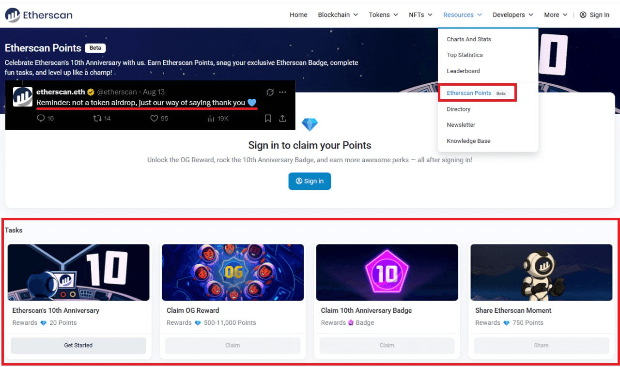
Task: Click the Beta badge beside Etherscan Points heading
Action: pos(95,48)
